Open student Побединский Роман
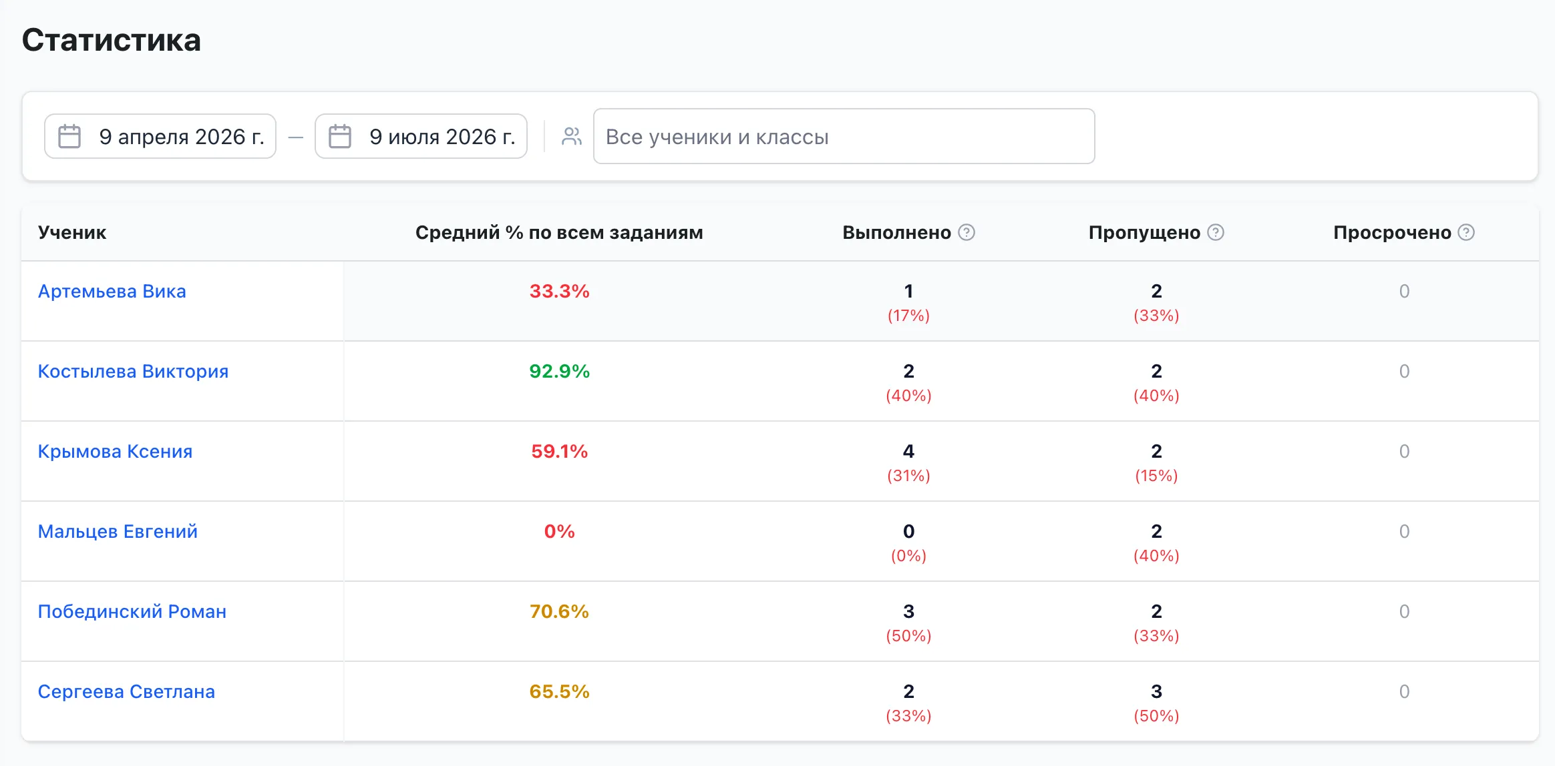Screen dimensions: 1555x766 pos(132,612)
